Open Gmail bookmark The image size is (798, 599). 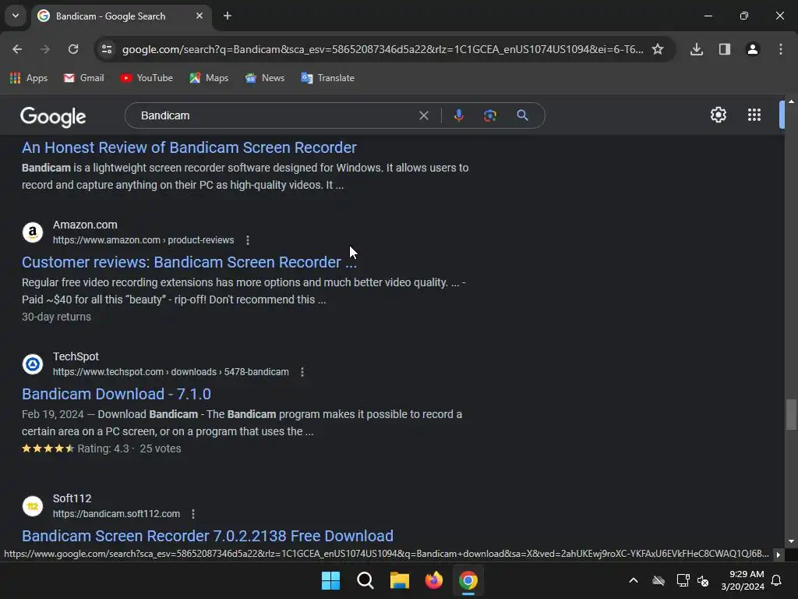84,78
